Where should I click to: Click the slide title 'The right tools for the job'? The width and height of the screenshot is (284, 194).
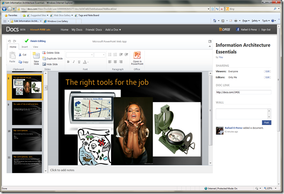(x=107, y=82)
